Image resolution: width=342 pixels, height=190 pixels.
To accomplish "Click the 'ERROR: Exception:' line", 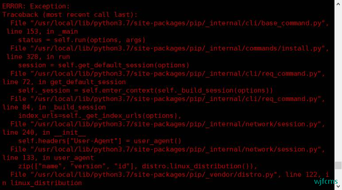I will (36, 6).
